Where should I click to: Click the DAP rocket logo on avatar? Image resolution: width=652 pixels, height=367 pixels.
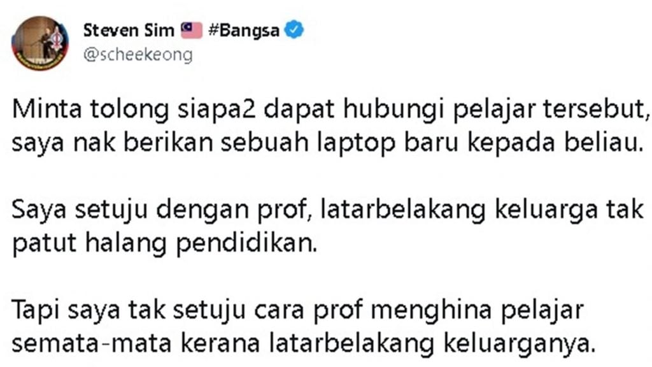(57, 41)
